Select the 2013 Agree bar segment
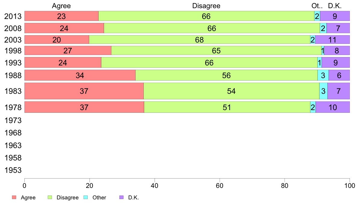The image size is (358, 222). click(61, 16)
